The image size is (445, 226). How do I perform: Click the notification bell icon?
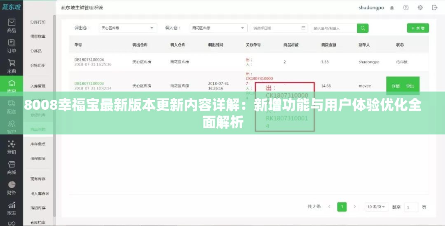(392, 8)
